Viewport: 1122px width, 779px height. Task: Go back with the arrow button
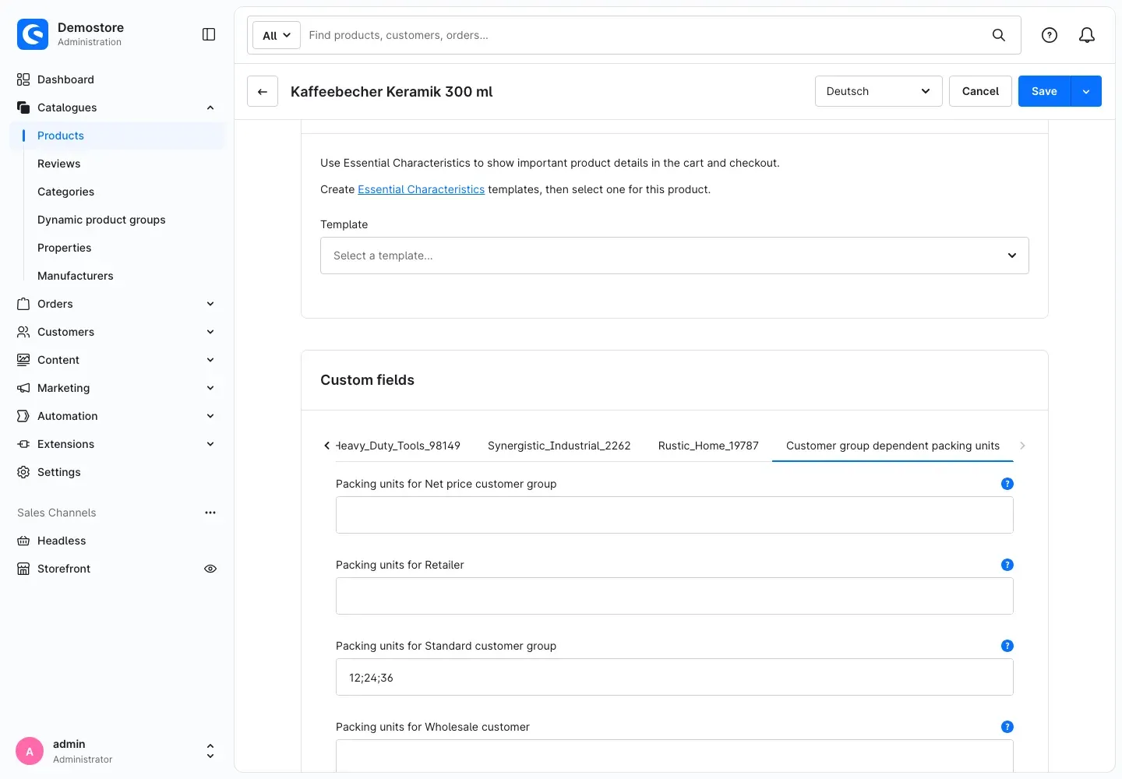coord(263,91)
